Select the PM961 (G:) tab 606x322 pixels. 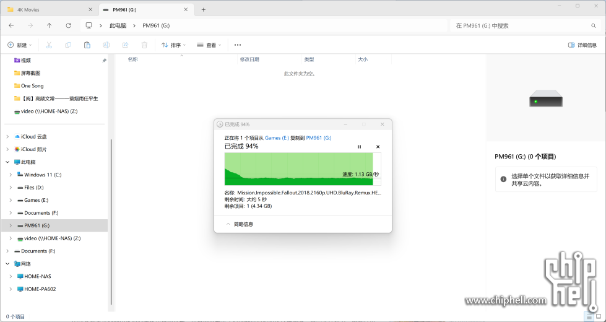pyautogui.click(x=145, y=10)
